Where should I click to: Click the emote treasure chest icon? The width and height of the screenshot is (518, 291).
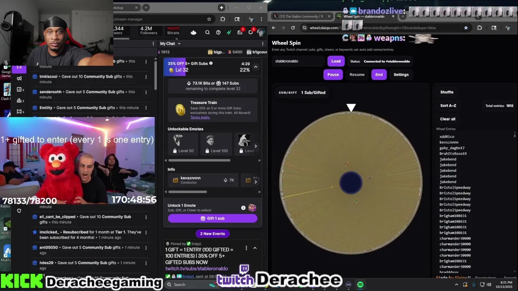[x=252, y=208]
